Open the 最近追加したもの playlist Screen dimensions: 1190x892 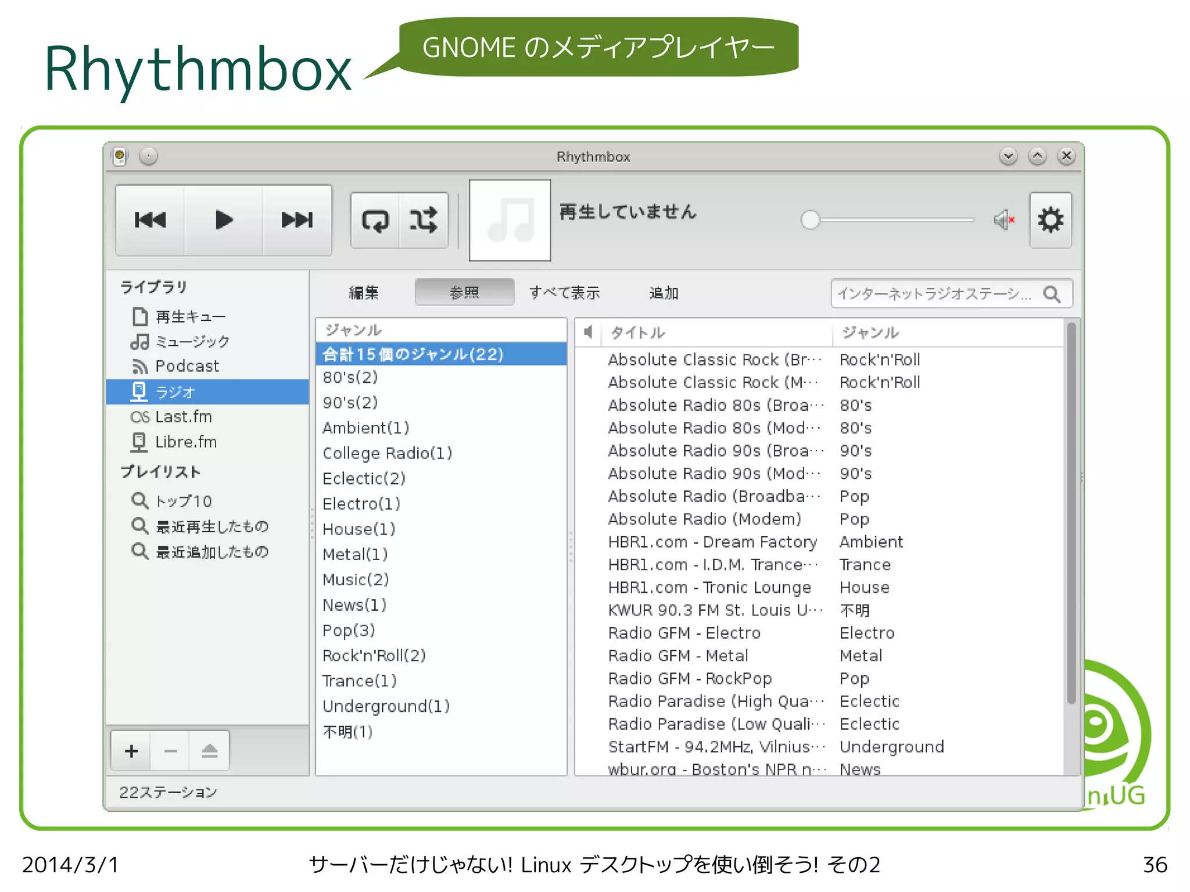point(207,551)
